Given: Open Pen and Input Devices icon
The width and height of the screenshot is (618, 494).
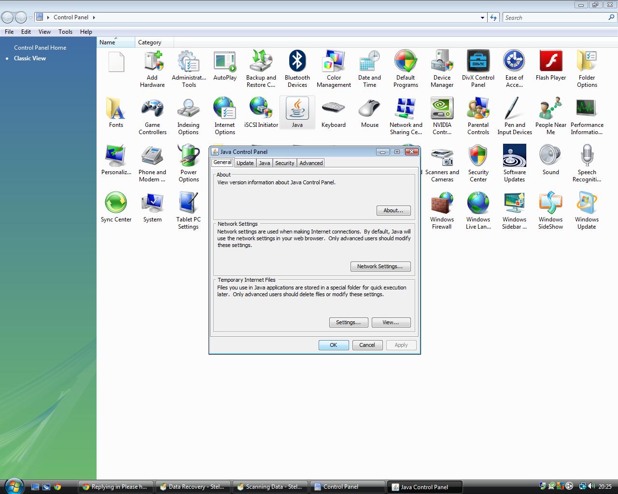Looking at the screenshot, I should (x=515, y=116).
